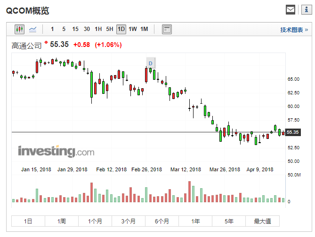Choose the 6个月 time range
The image size is (315, 237).
coord(162,221)
